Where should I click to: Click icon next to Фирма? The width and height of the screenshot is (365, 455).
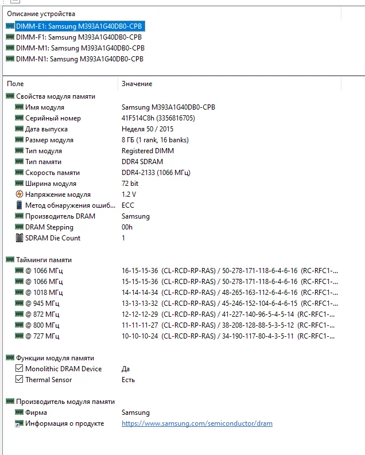click(x=19, y=412)
